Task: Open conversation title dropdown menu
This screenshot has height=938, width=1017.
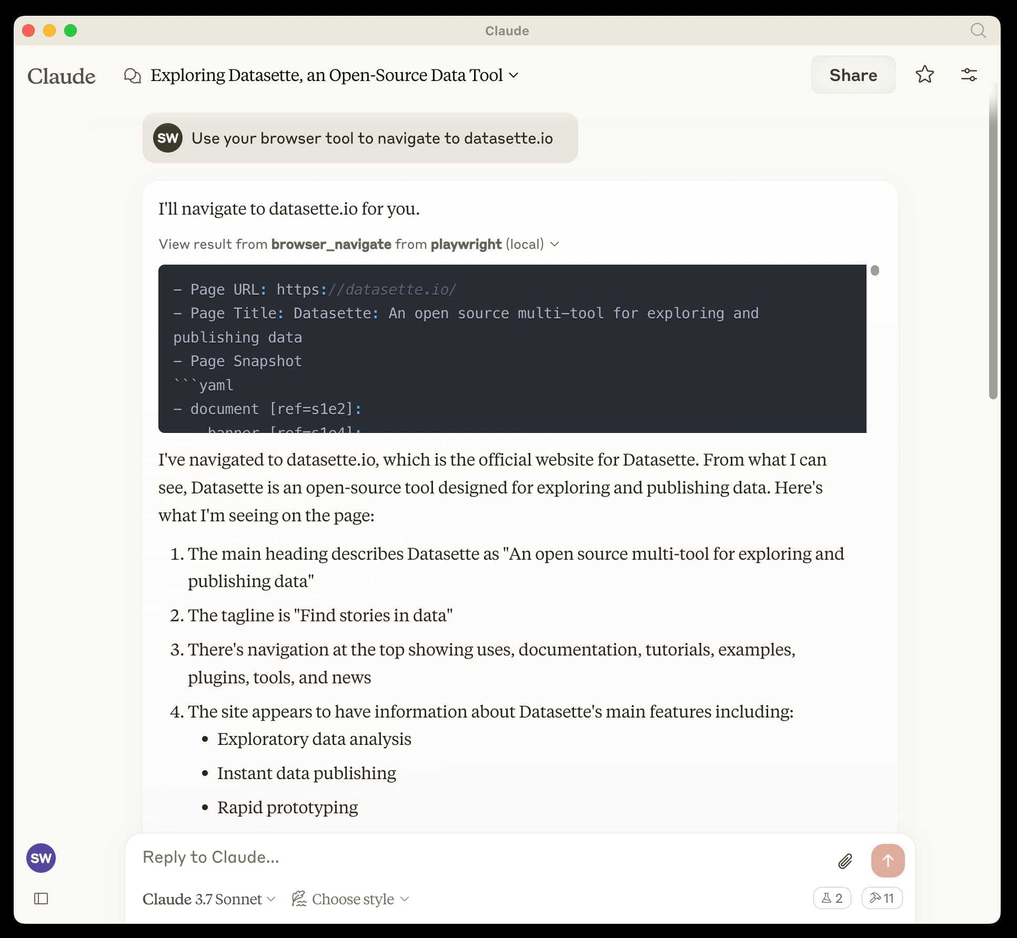Action: (514, 75)
